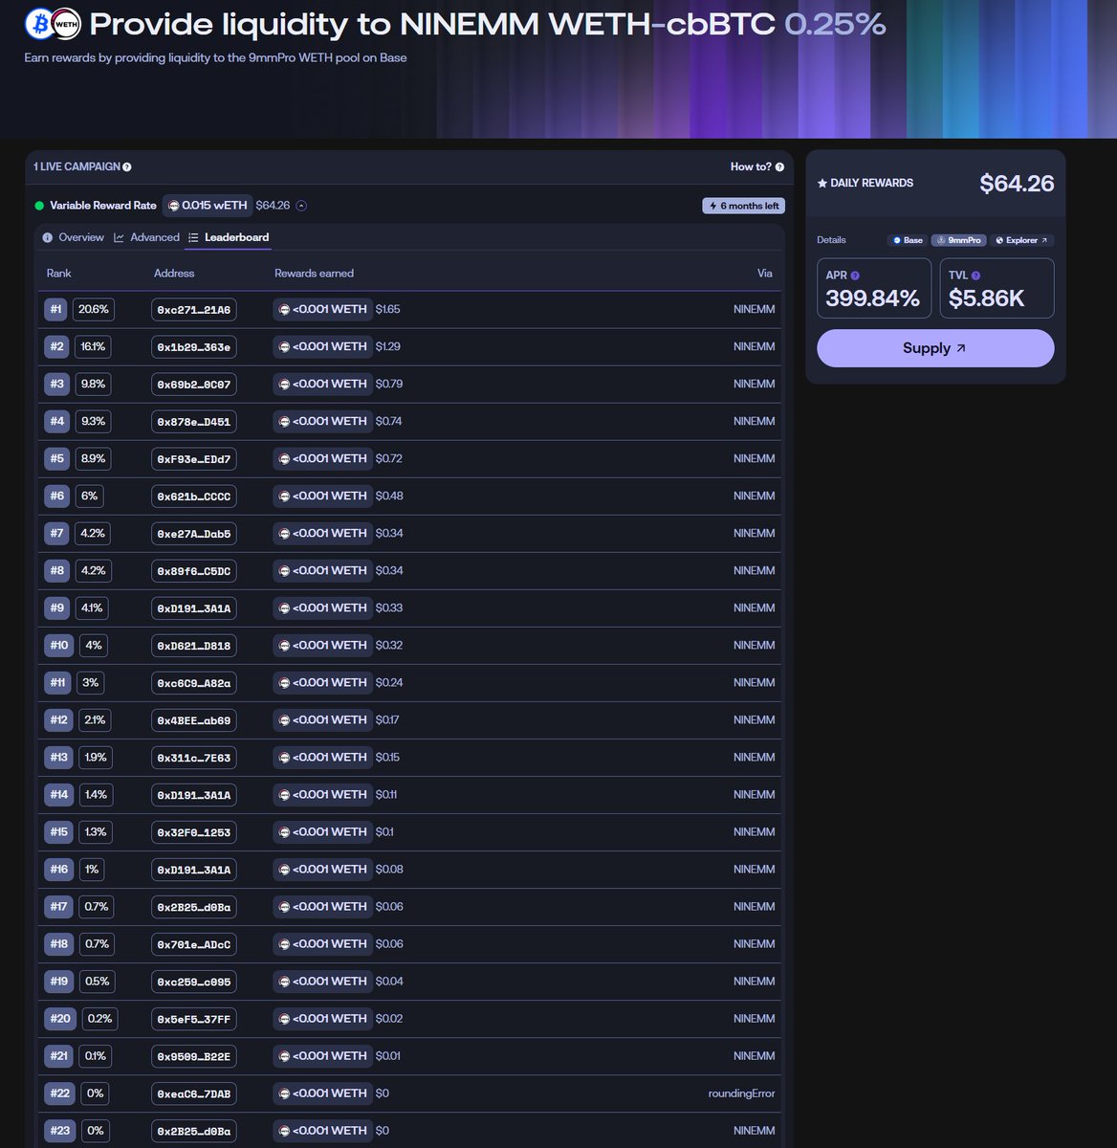Viewport: 1117px width, 1148px height.
Task: Click the Base network chip
Action: (908, 240)
